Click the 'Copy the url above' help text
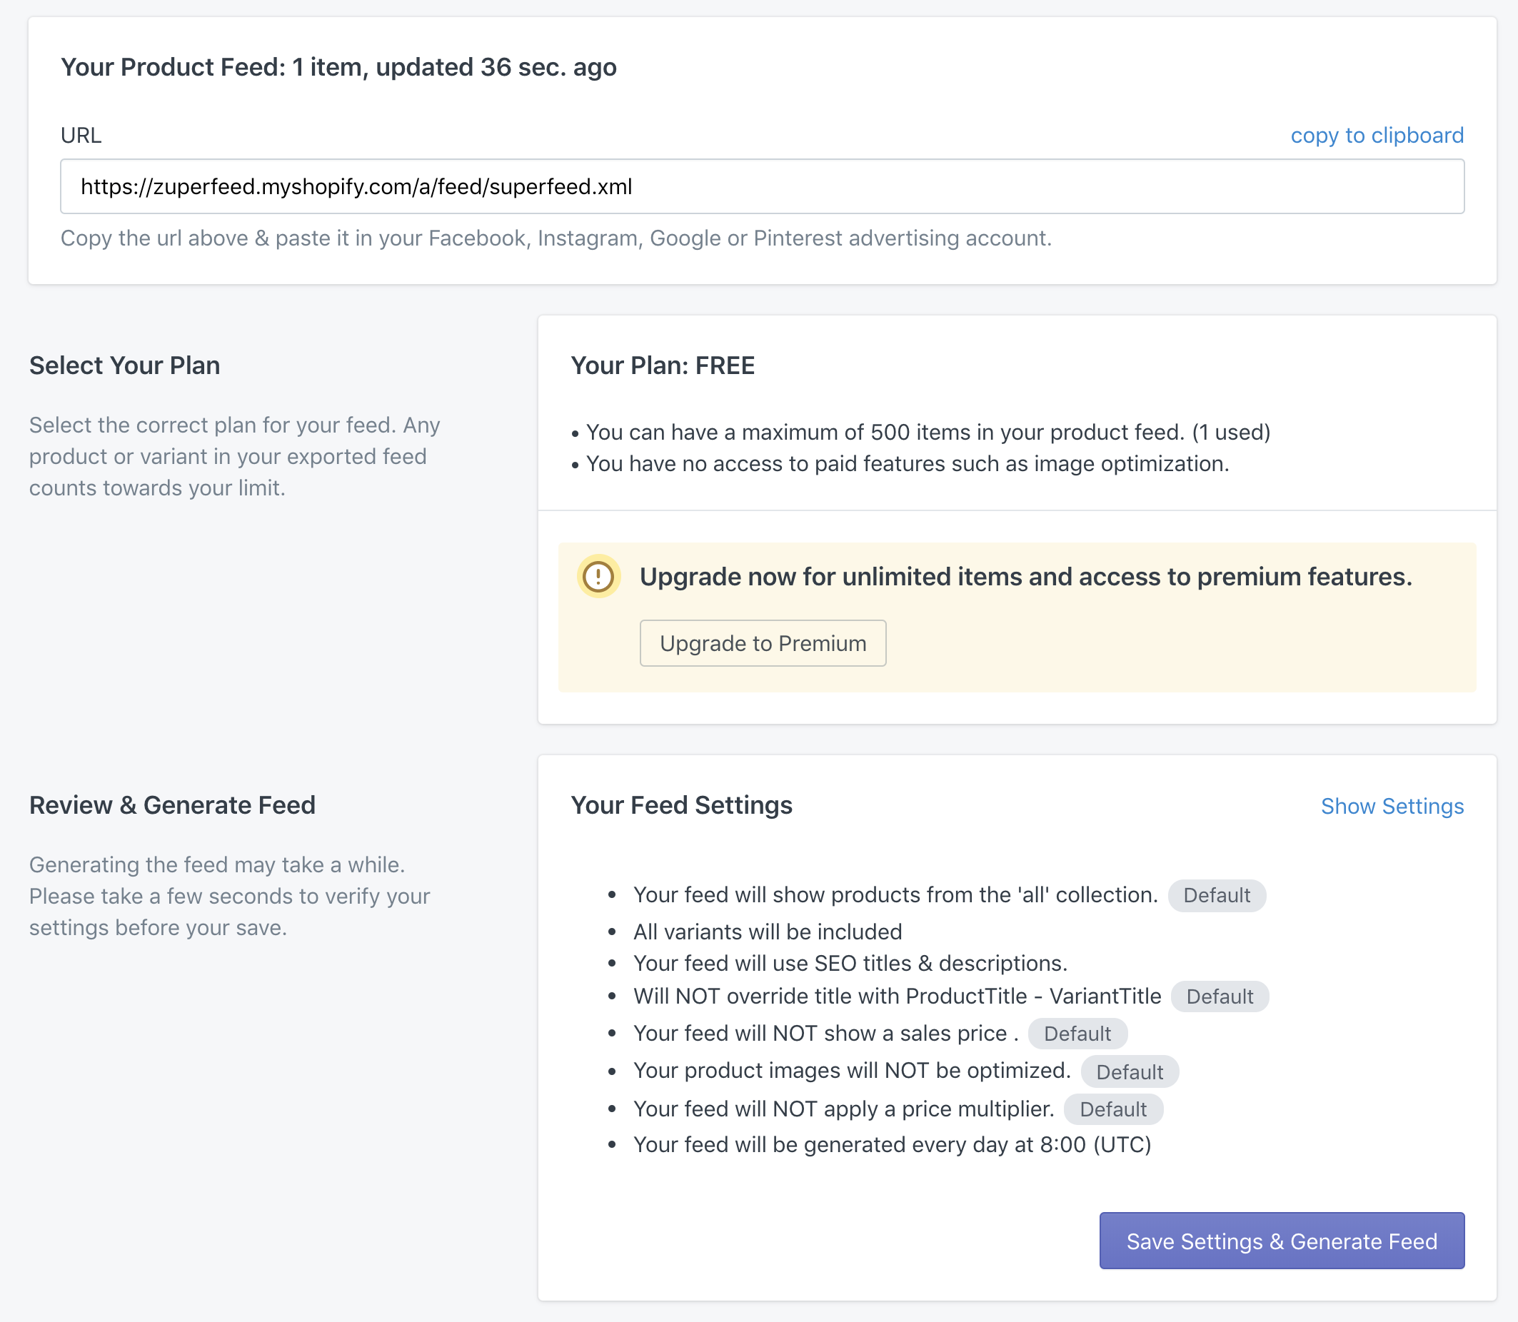The height and width of the screenshot is (1322, 1518). pyautogui.click(x=556, y=238)
